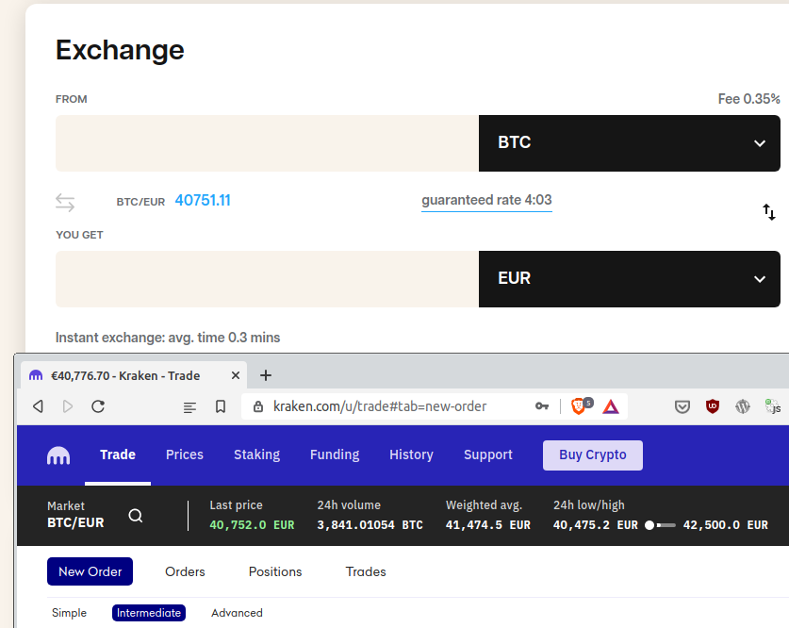Bookmark this page with bookmark icon
The height and width of the screenshot is (628, 789).
pyautogui.click(x=221, y=406)
